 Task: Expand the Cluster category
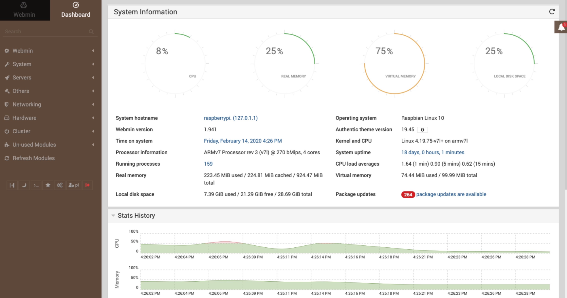[x=50, y=131]
